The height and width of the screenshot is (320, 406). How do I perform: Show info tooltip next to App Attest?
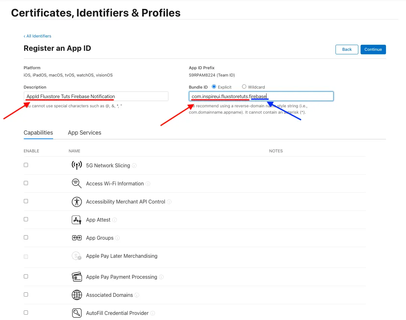click(115, 220)
